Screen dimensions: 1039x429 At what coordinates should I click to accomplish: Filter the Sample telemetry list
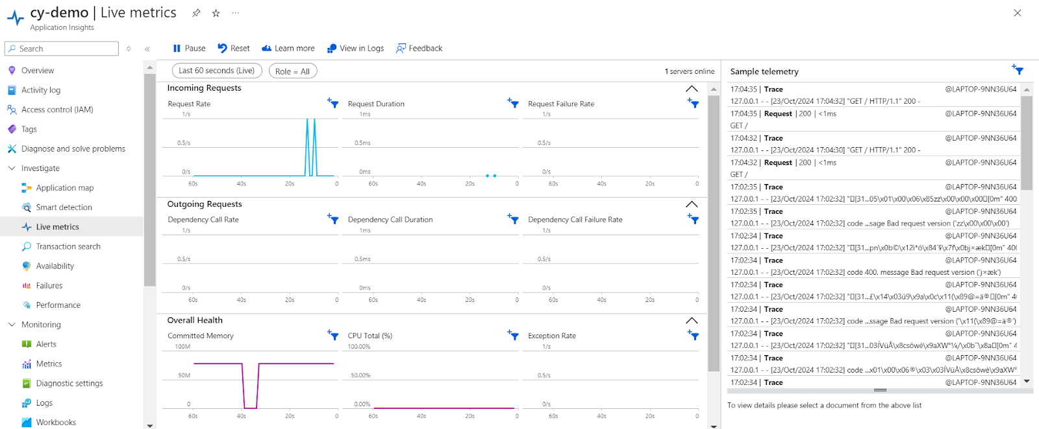(x=1018, y=69)
